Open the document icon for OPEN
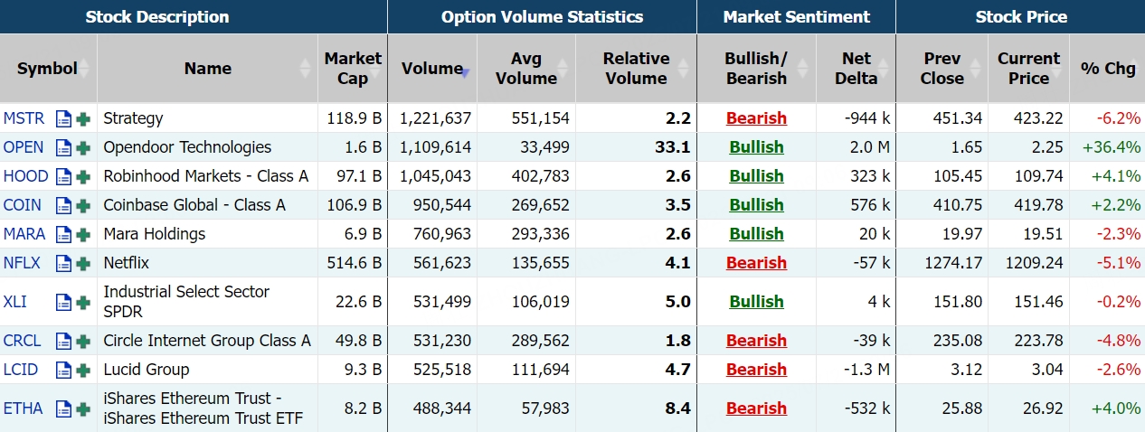 63,148
